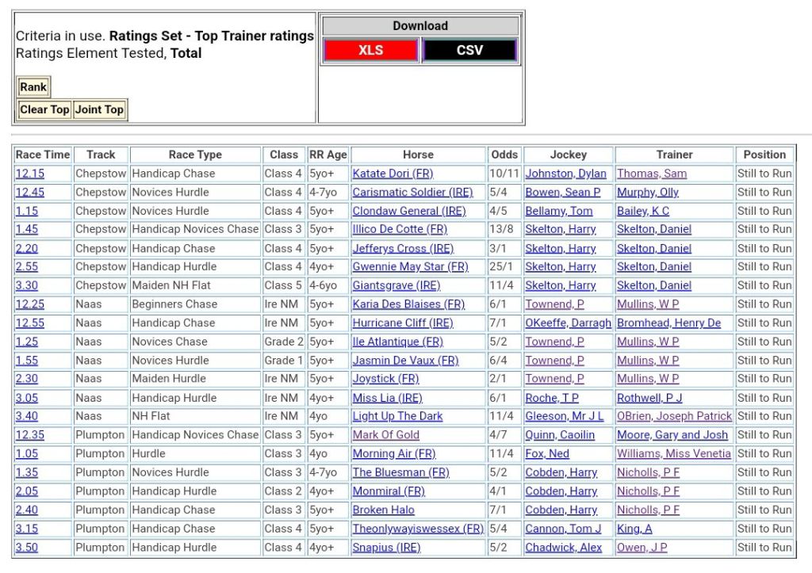The height and width of the screenshot is (573, 812).
Task: Click the Joint Top button
Action: pos(99,109)
